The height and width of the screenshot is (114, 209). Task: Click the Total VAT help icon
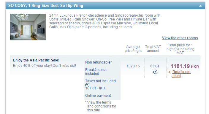(x=155, y=72)
